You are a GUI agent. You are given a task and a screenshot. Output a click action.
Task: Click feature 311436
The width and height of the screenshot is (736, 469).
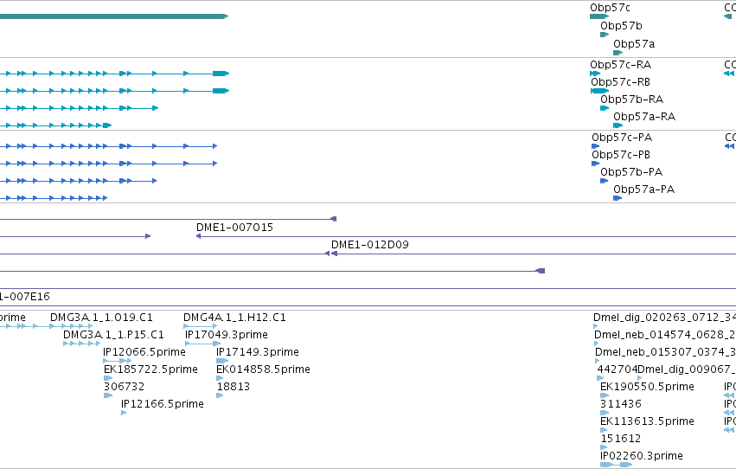point(605,413)
